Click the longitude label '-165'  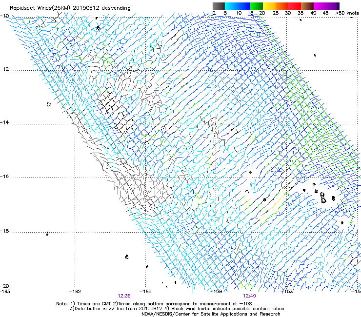(5, 292)
